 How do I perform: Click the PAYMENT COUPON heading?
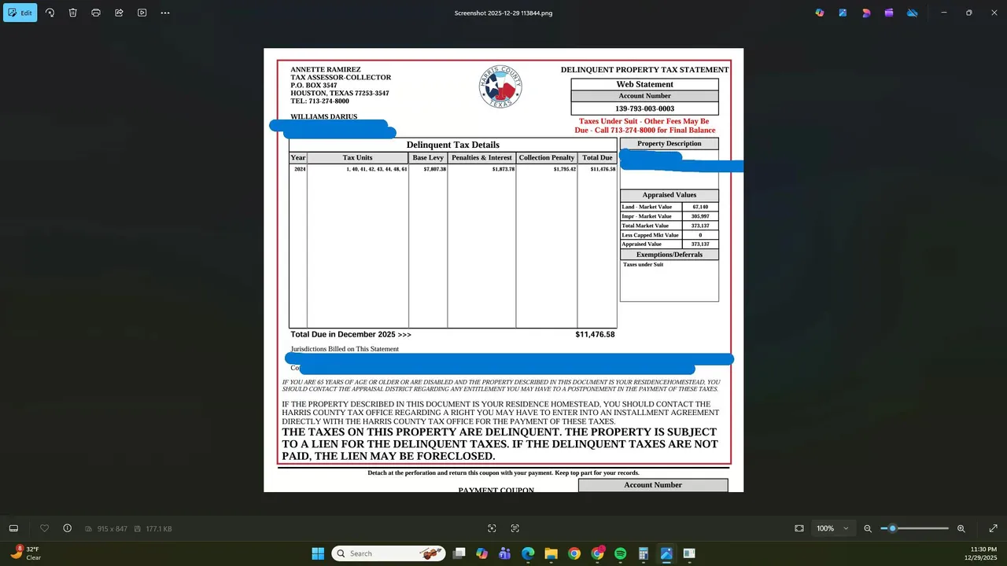pos(496,490)
